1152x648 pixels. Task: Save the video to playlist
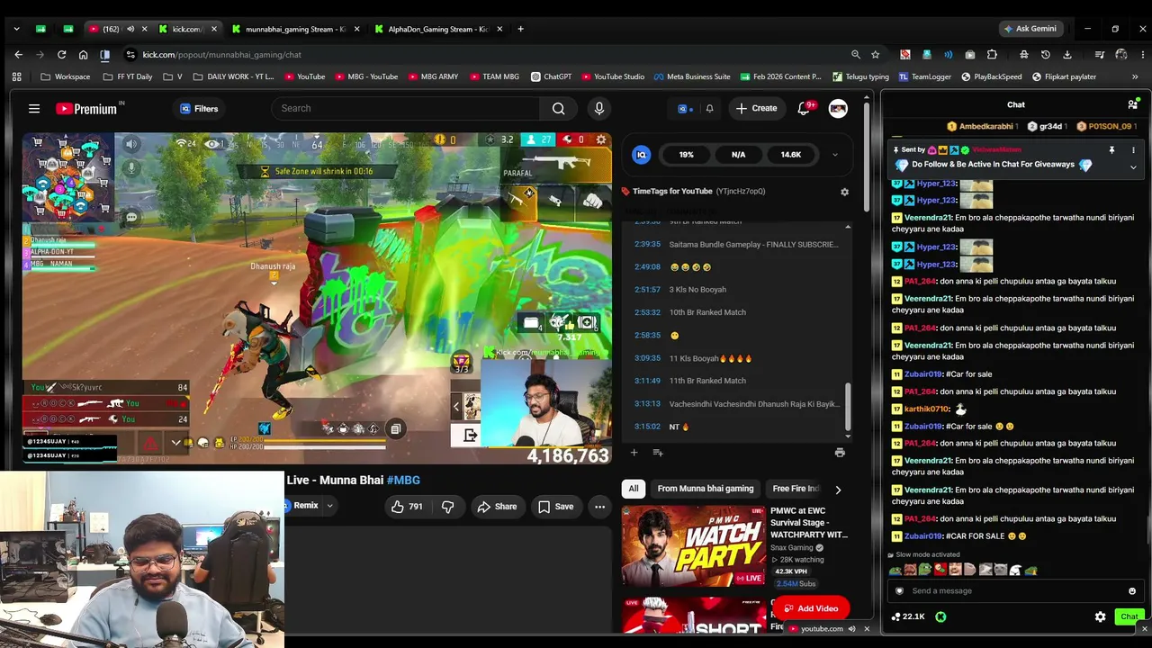coord(555,507)
